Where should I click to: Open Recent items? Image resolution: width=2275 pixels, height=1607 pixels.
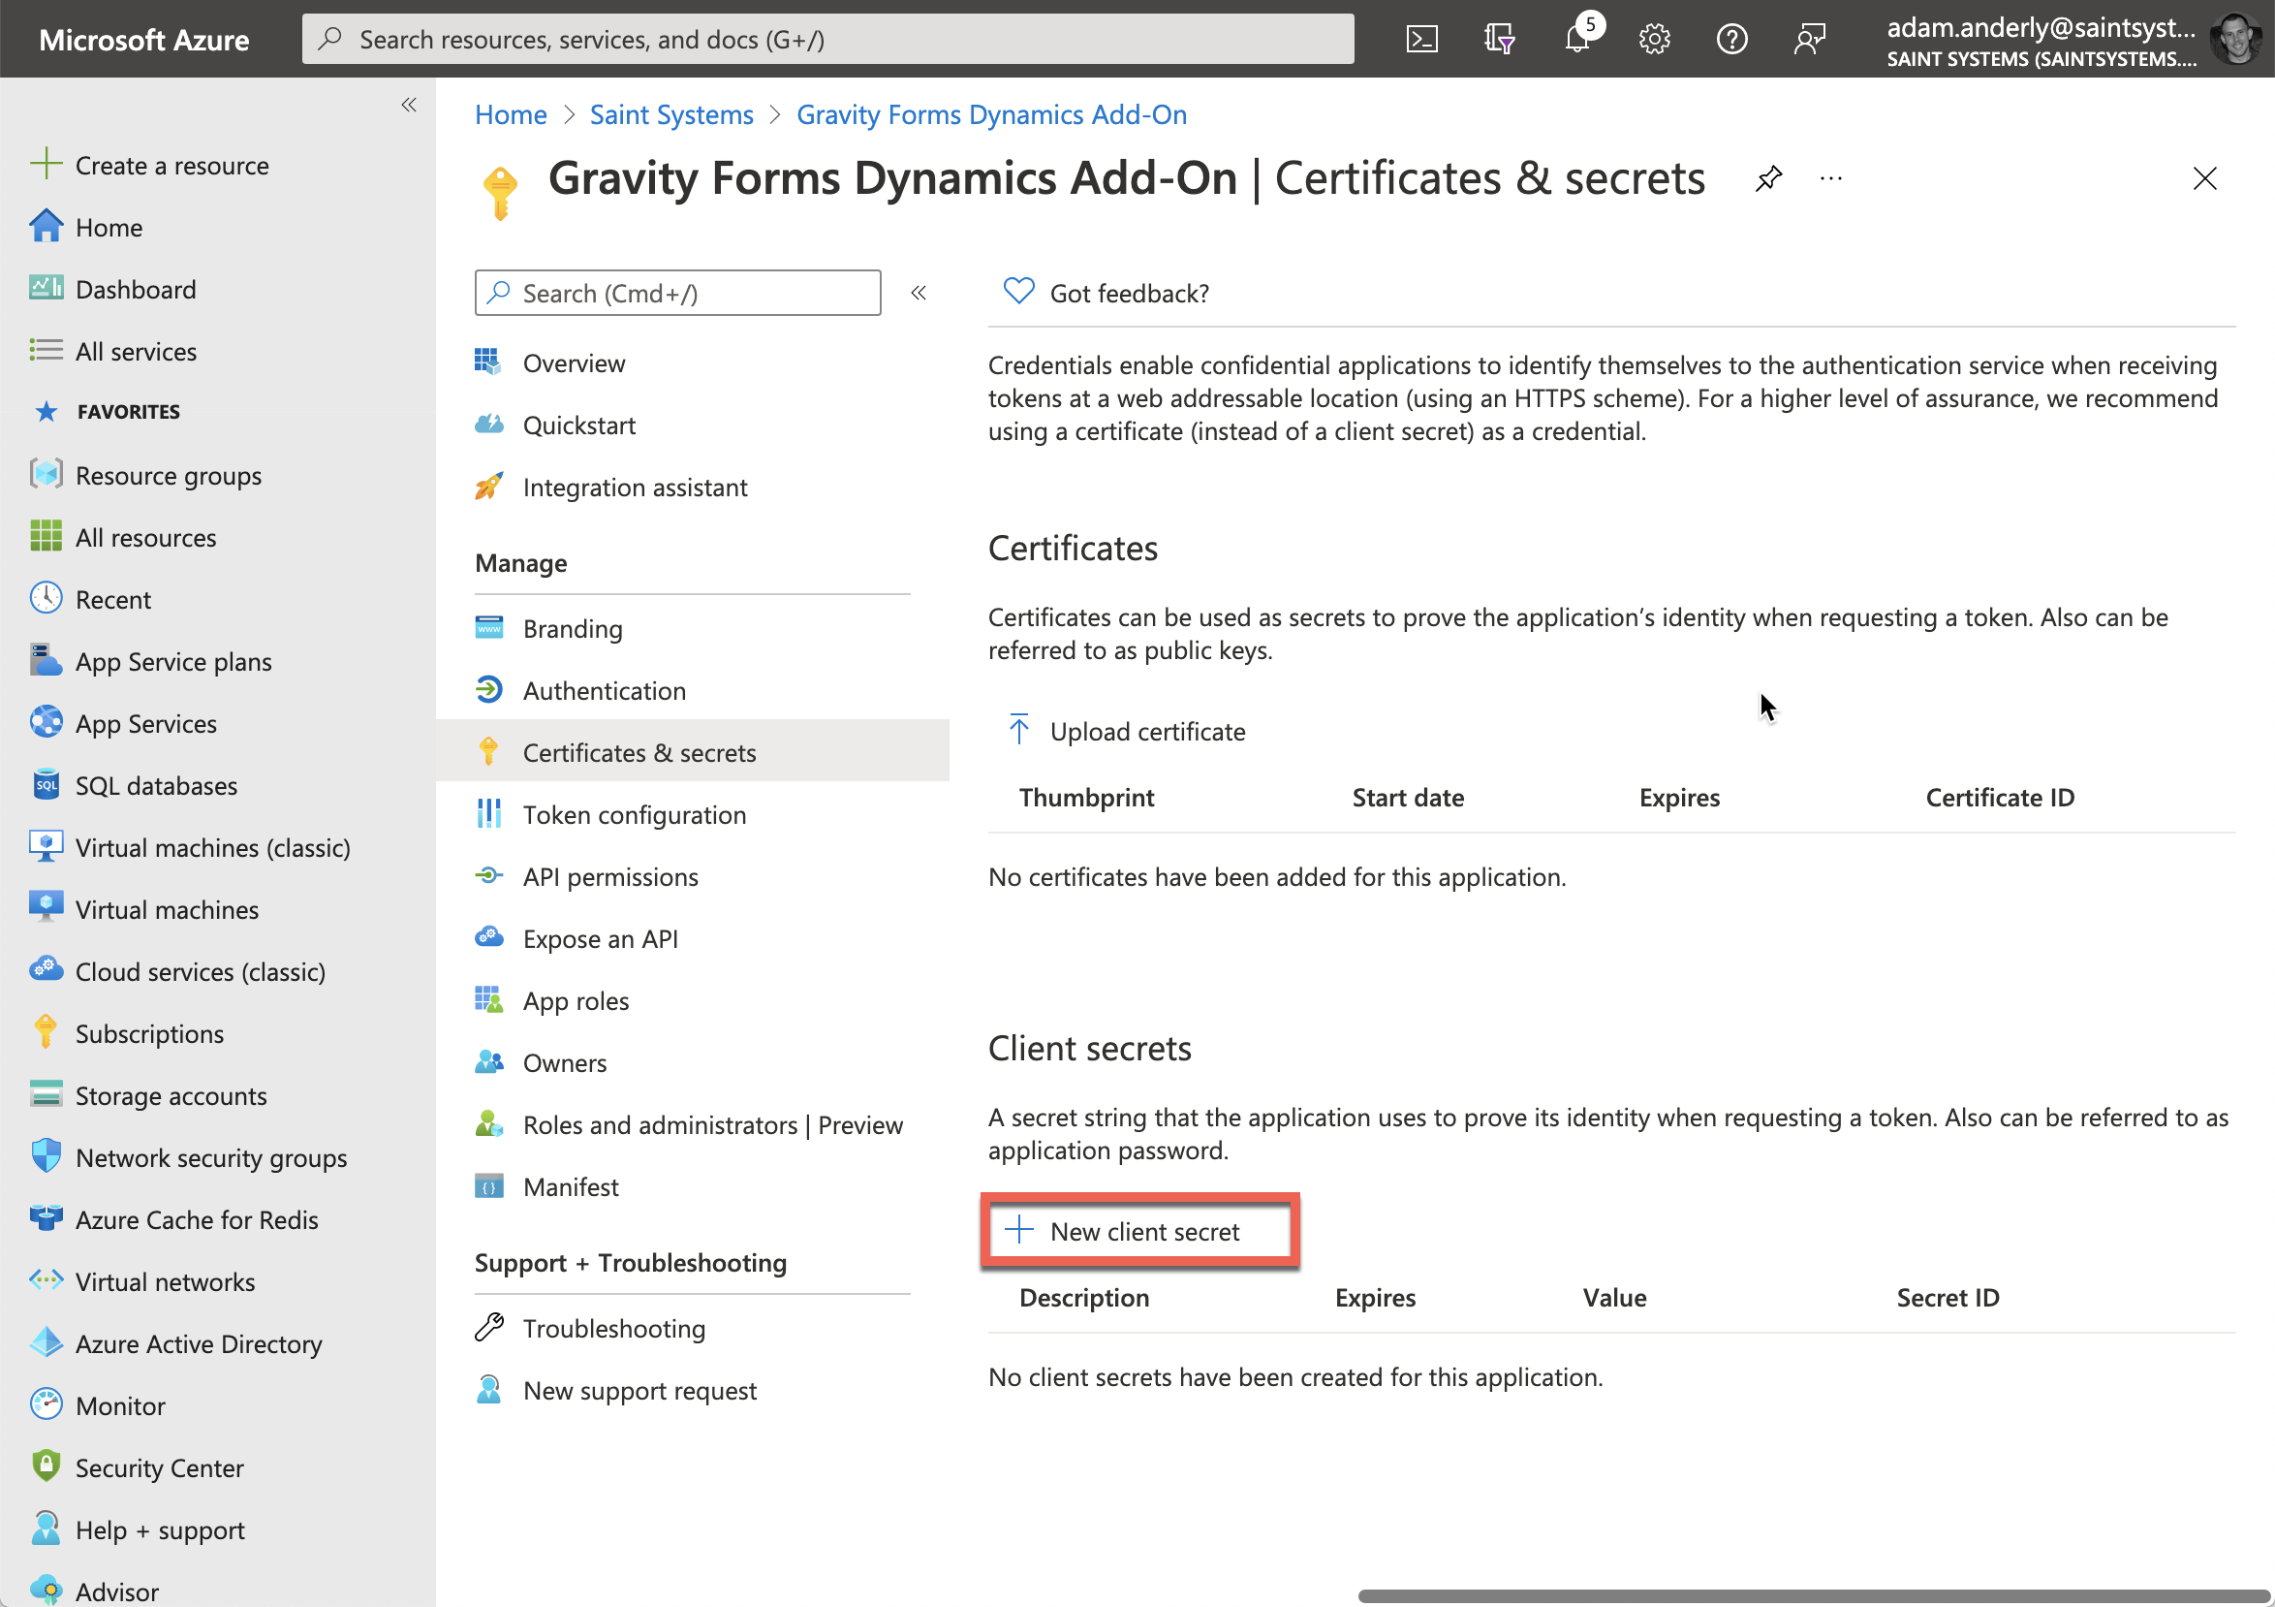(91, 600)
